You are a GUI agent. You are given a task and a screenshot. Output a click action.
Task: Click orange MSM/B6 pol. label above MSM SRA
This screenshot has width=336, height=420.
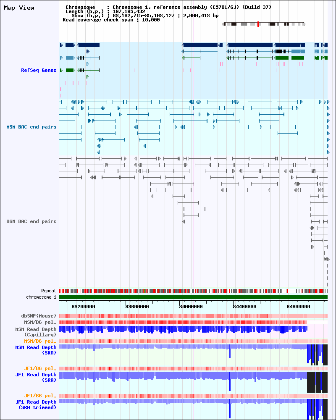click(x=40, y=341)
